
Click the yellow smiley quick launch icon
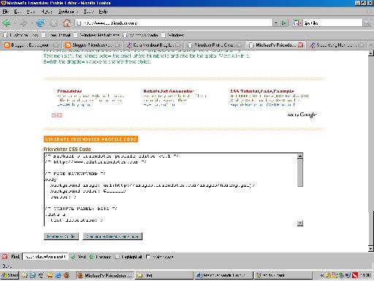coord(50,275)
